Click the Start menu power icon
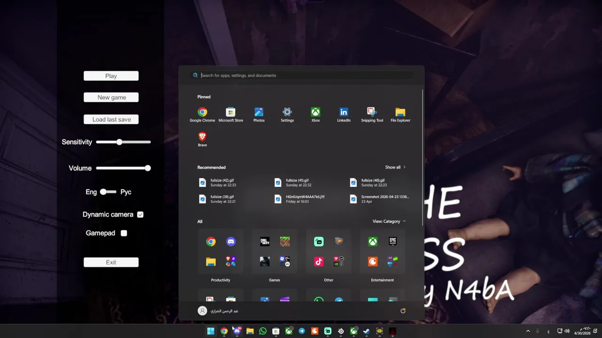Image resolution: width=602 pixels, height=338 pixels. click(403, 311)
